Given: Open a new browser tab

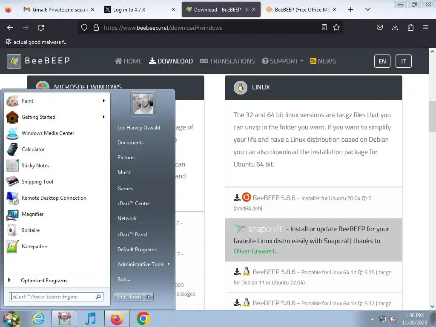Looking at the screenshot, I should click(x=351, y=10).
